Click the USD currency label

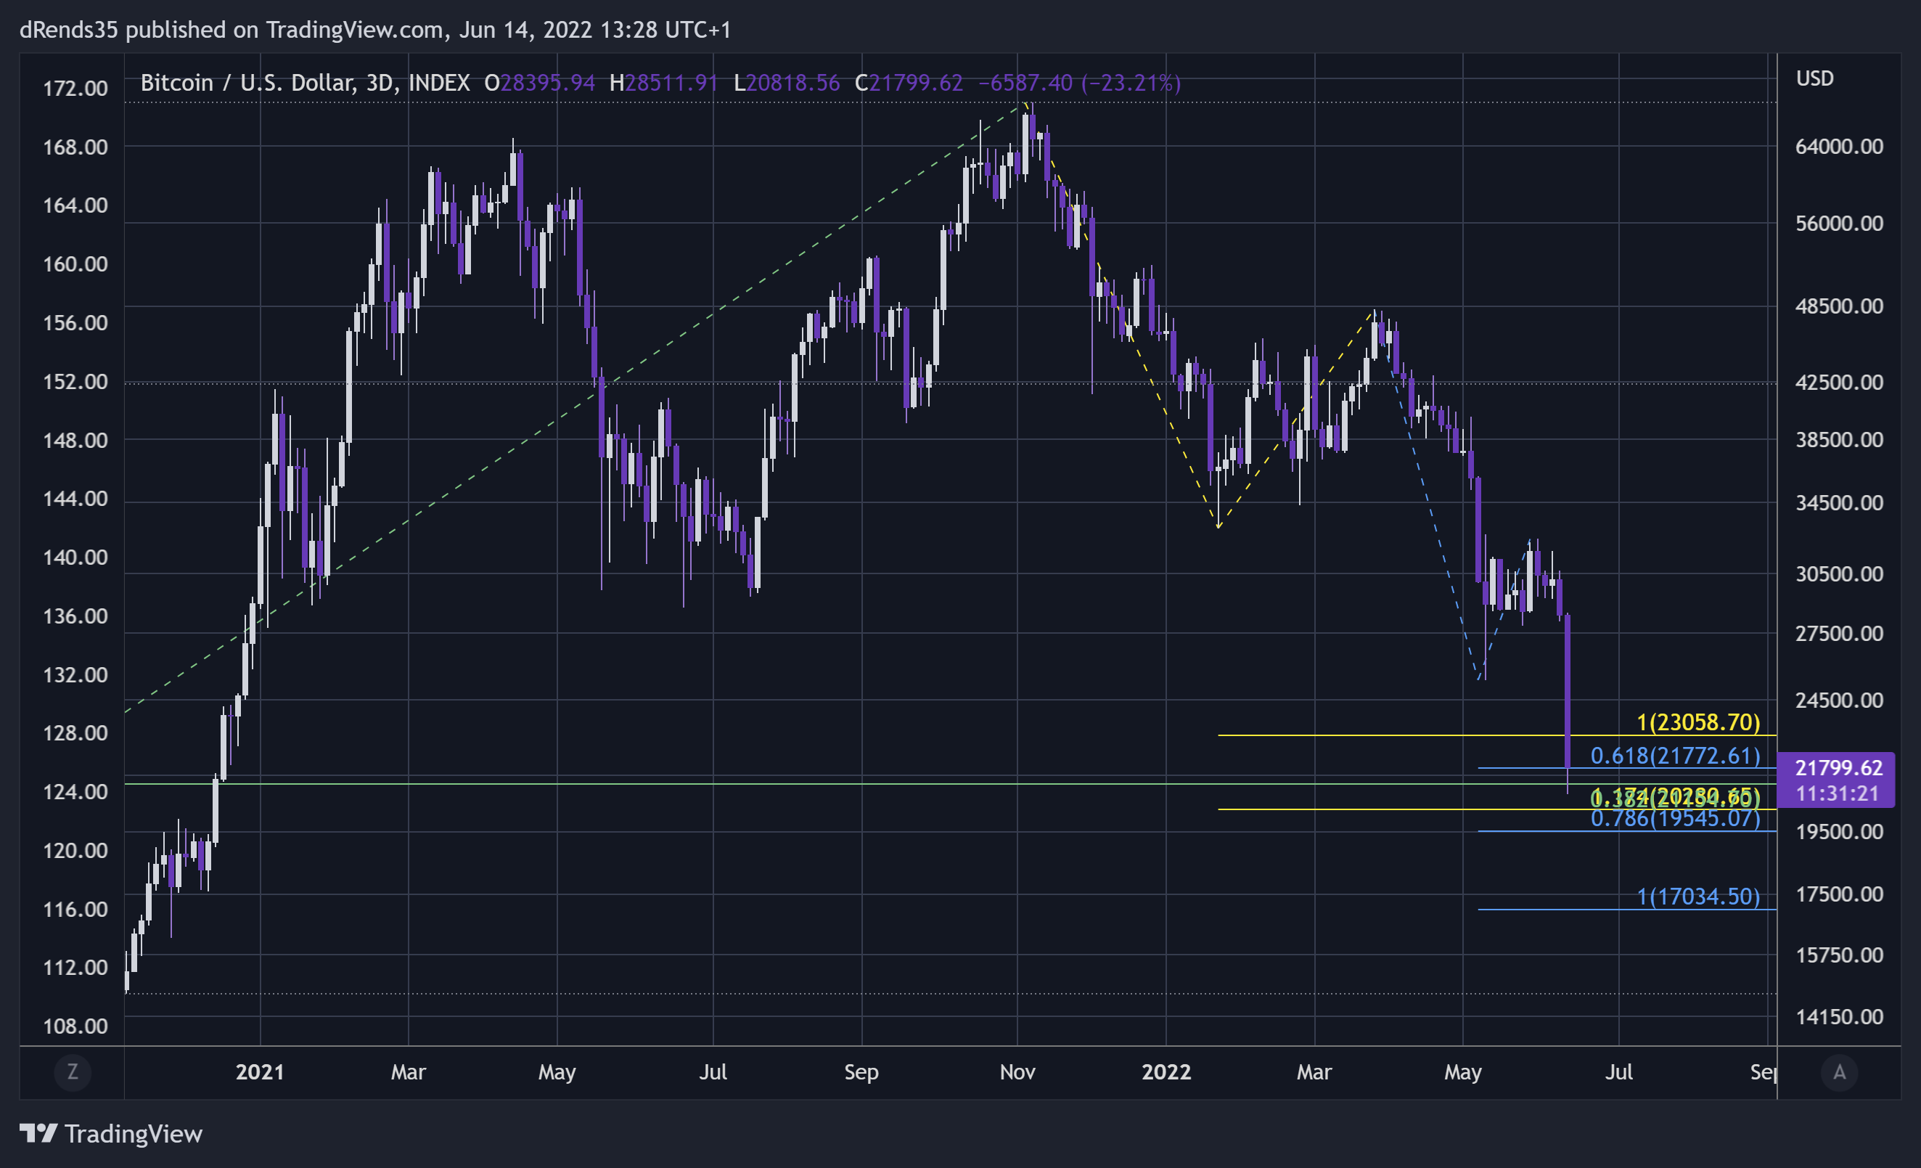[1814, 78]
